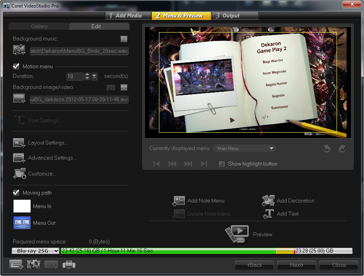The height and width of the screenshot is (276, 364).
Task: Open the Duration preset dropdown arrow
Action: click(94, 76)
